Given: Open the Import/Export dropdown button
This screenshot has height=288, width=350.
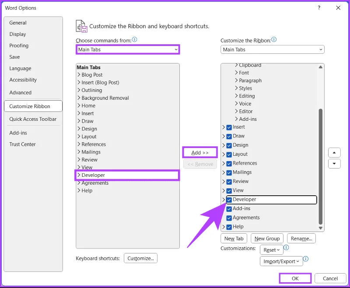Looking at the screenshot, I should (x=281, y=261).
